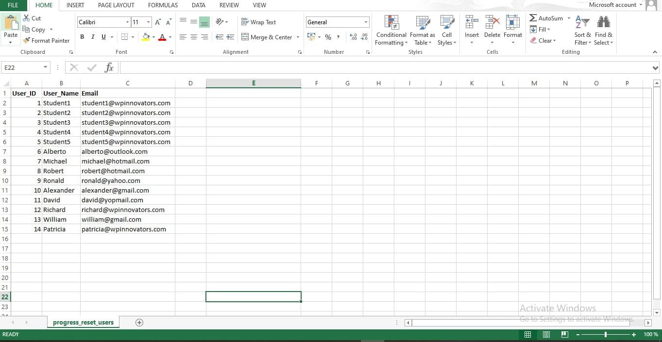The width and height of the screenshot is (662, 342).
Task: Toggle bold formatting
Action: click(x=82, y=37)
